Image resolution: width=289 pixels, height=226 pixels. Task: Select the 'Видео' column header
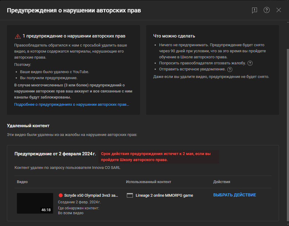[22, 182]
